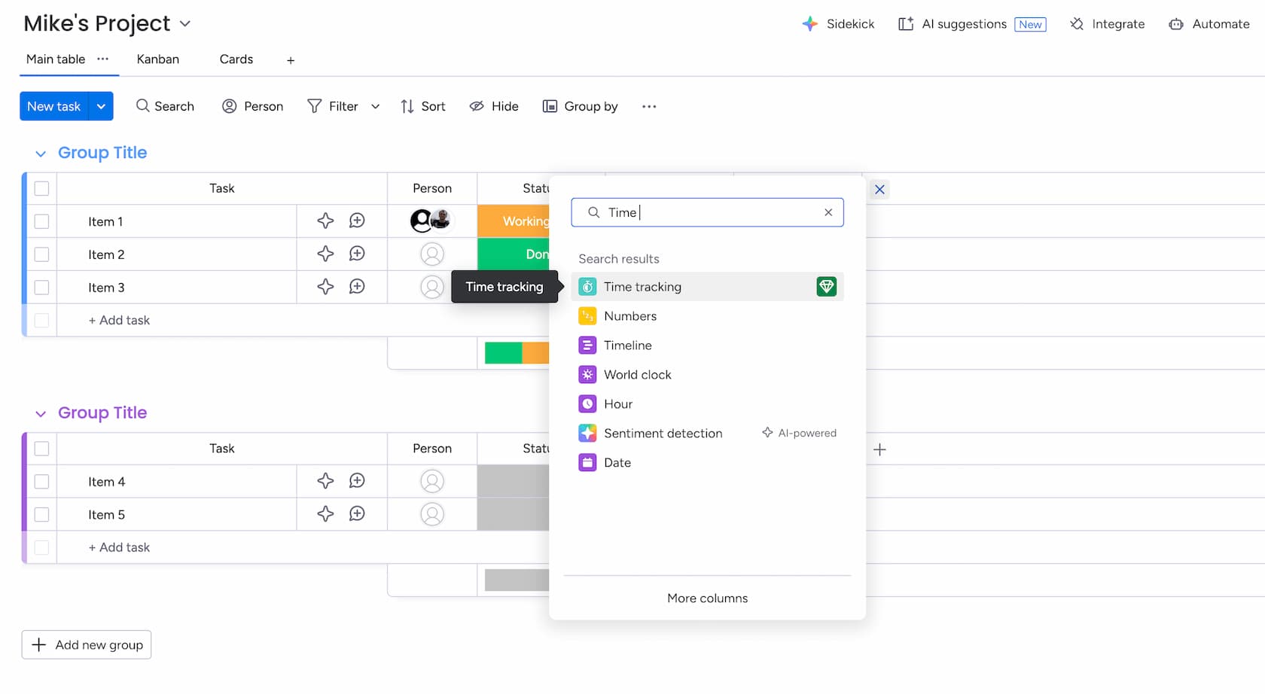
Task: Add a World clock column
Action: point(637,374)
